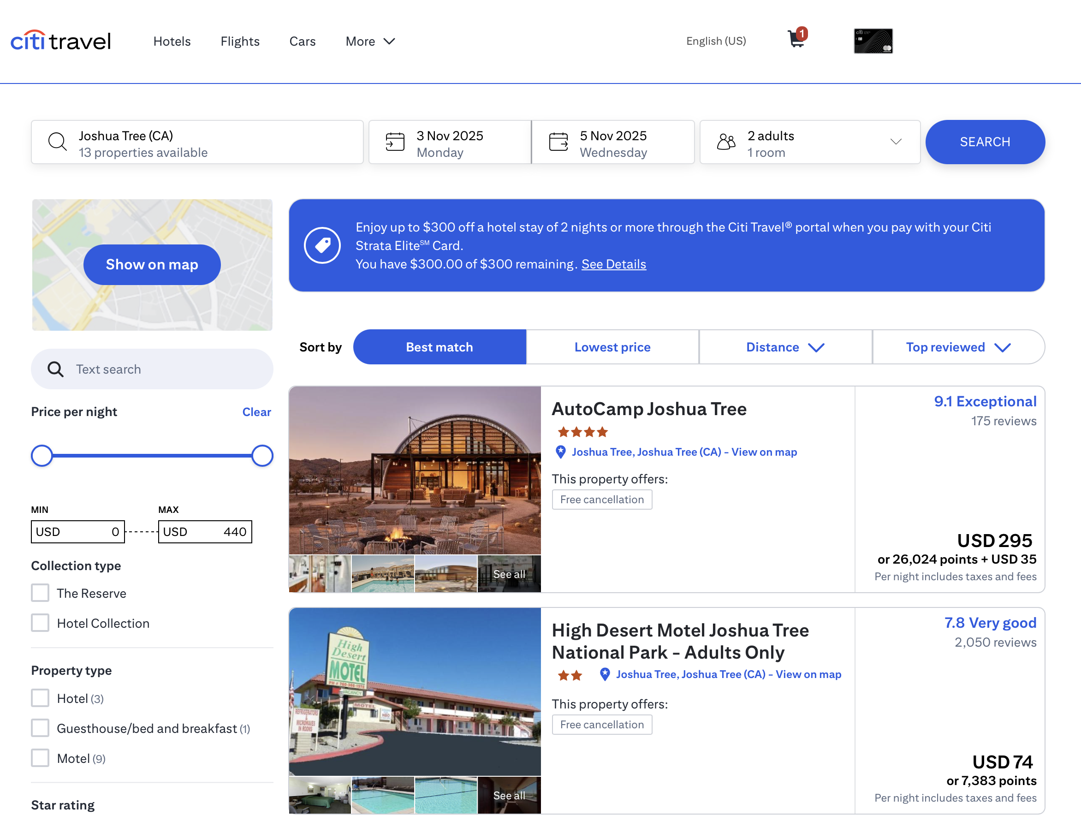Click the minimum price slider handle

pyautogui.click(x=42, y=456)
